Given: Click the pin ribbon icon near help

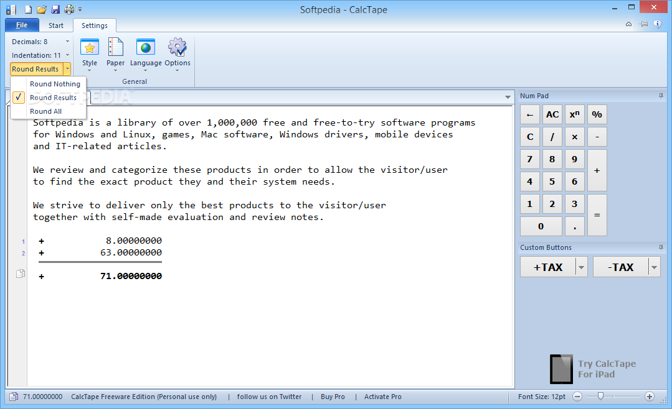Looking at the screenshot, I should pos(643,24).
